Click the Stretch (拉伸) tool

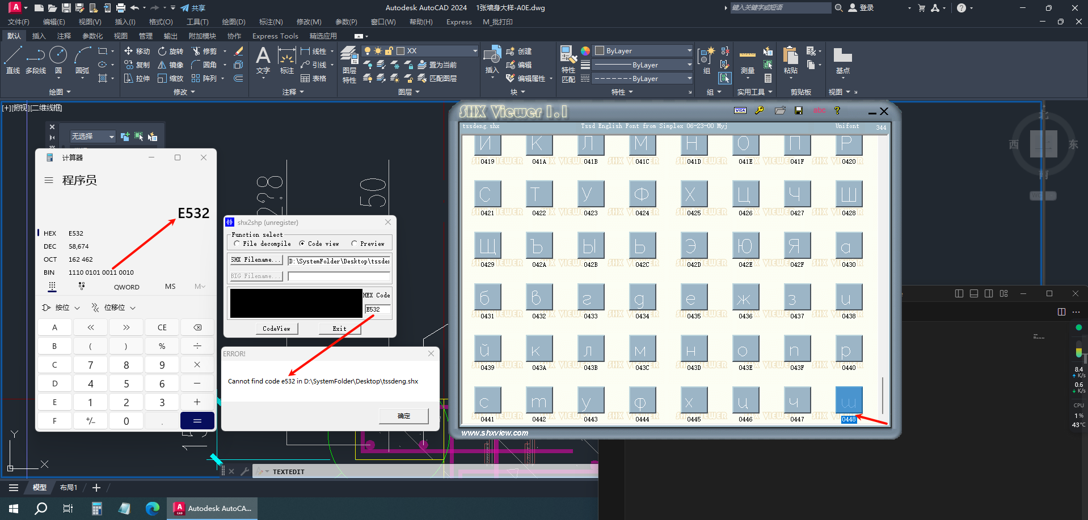click(137, 78)
